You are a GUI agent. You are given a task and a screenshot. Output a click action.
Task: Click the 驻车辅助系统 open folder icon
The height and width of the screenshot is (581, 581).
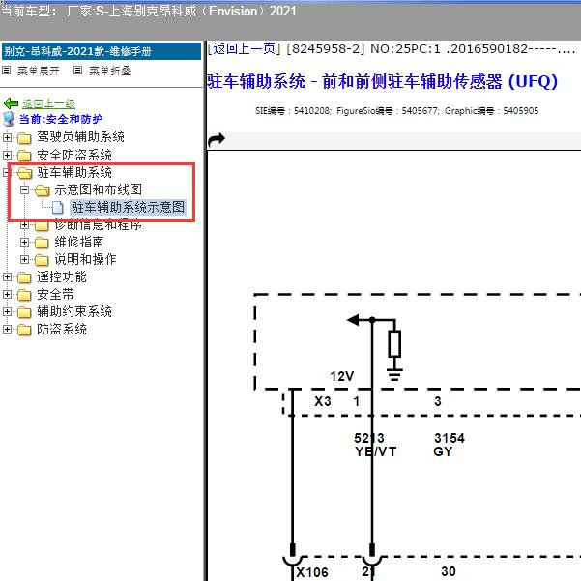coord(25,173)
